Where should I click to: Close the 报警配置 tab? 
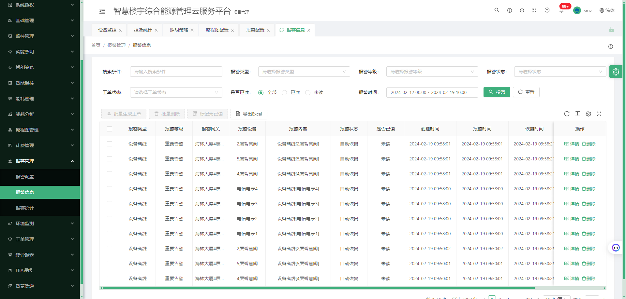[268, 30]
